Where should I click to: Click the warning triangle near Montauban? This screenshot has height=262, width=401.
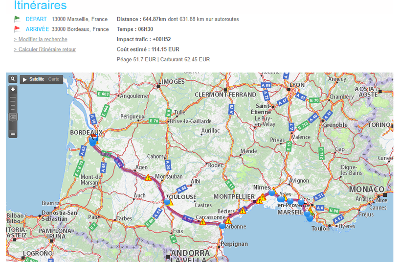[148, 178]
